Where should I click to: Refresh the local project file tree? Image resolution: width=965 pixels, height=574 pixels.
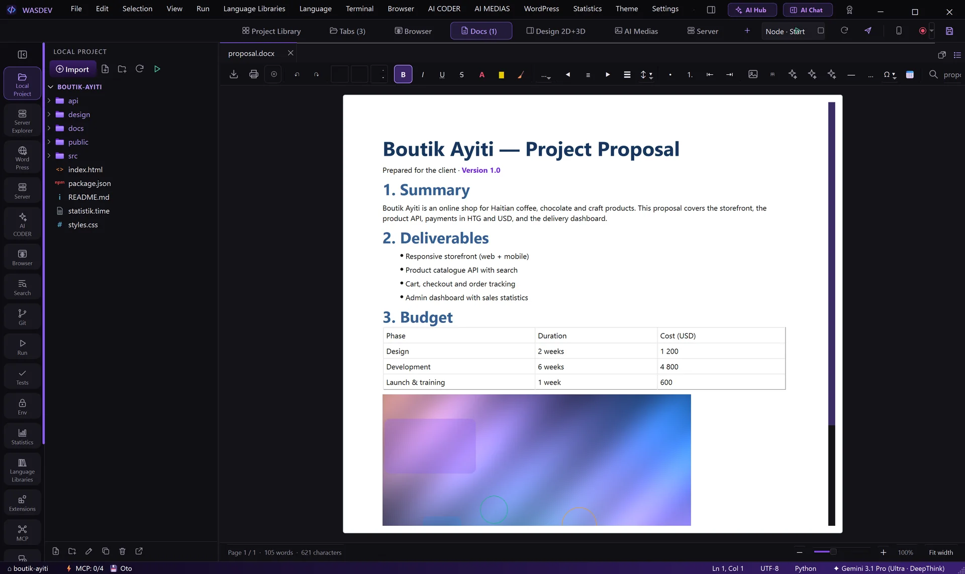pyautogui.click(x=140, y=69)
